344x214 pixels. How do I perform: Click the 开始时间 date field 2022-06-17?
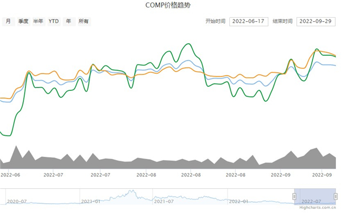tap(249, 22)
